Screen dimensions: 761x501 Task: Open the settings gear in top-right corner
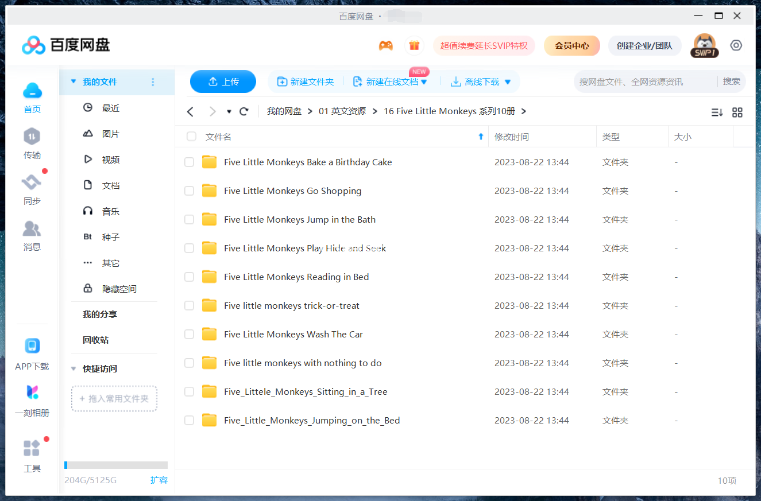[x=736, y=45]
